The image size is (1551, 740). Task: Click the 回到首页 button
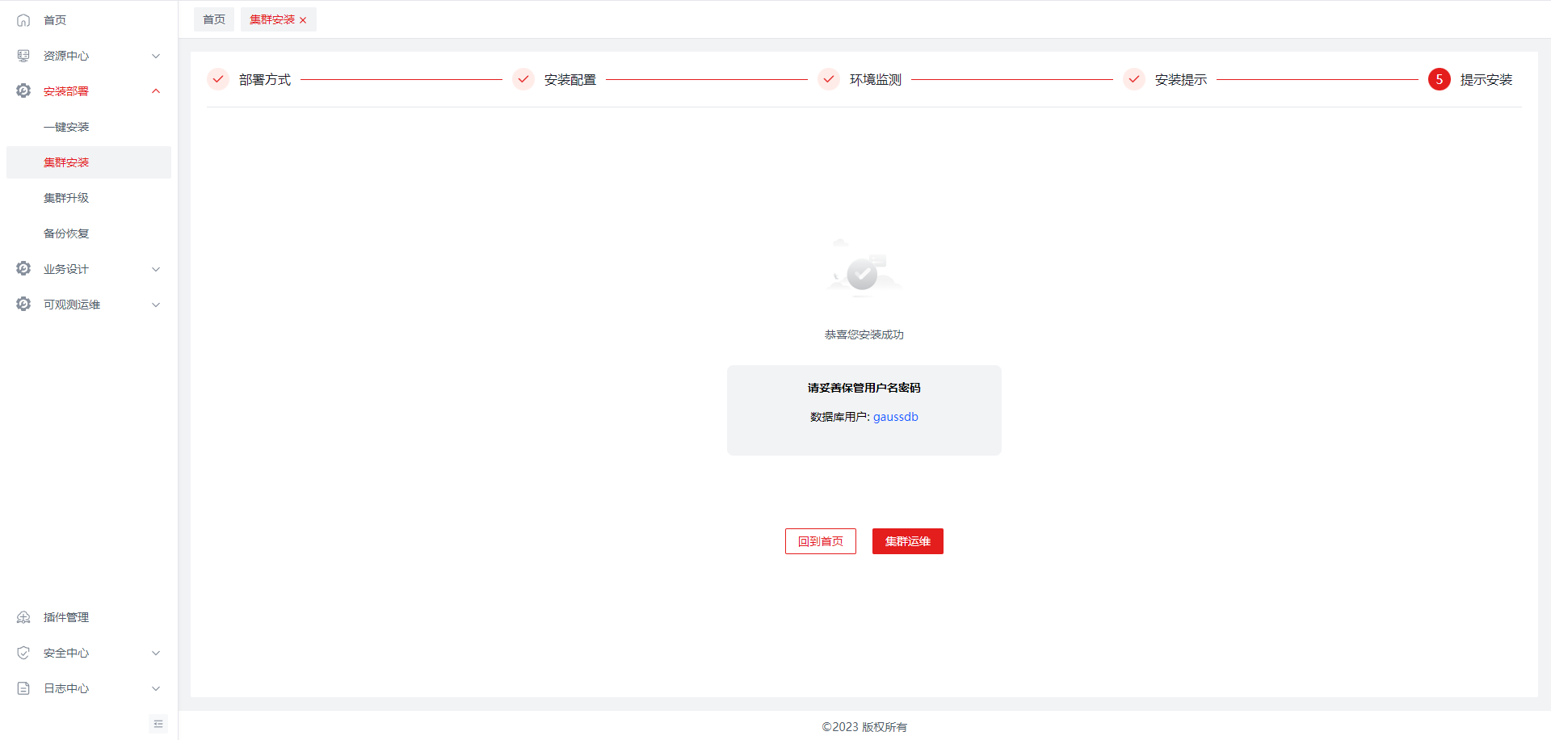click(x=820, y=541)
